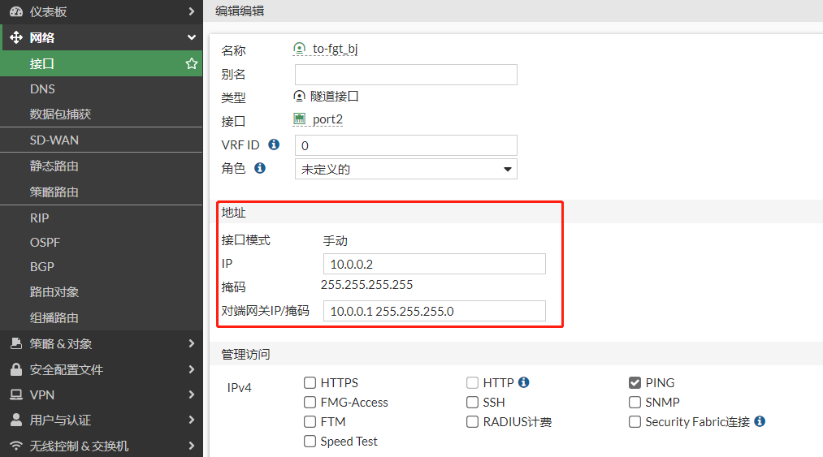The image size is (823, 457).
Task: Click the 角色 info icon
Action: click(260, 168)
